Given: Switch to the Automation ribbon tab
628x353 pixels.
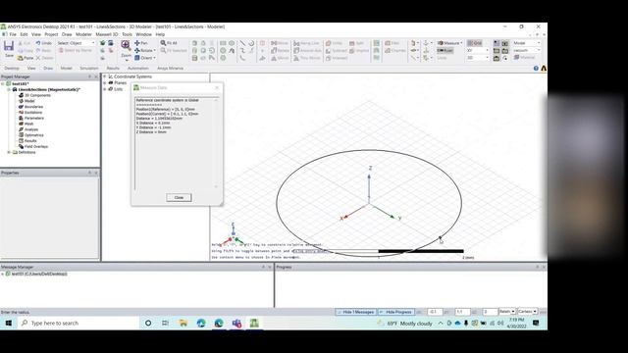Looking at the screenshot, I should point(137,69).
